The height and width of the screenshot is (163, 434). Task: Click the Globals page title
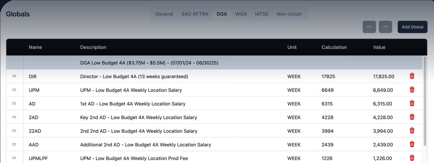[18, 14]
